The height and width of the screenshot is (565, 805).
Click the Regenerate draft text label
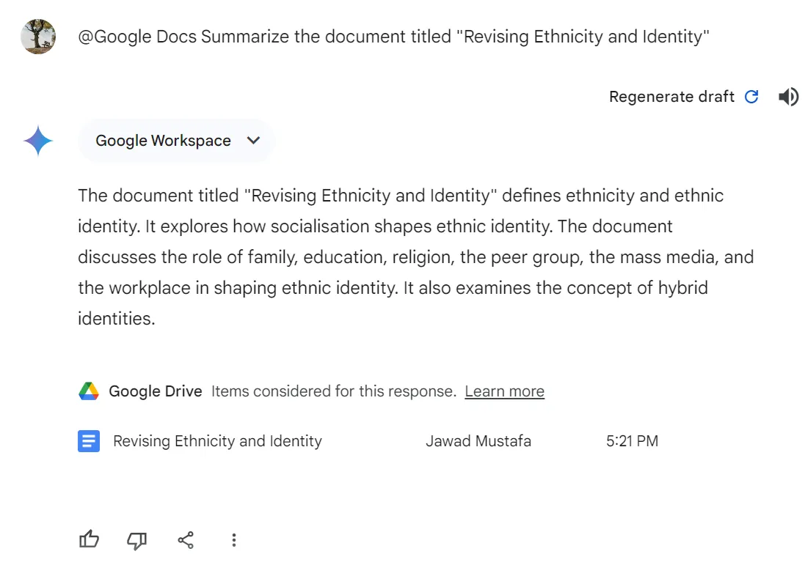(x=671, y=97)
